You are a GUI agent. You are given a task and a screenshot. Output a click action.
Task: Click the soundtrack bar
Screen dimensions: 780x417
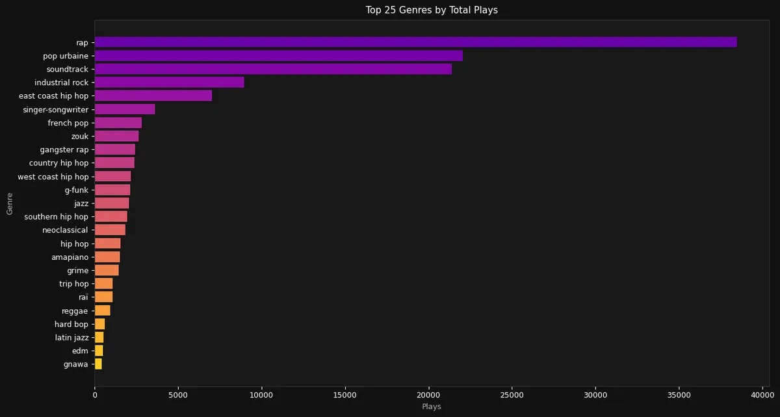point(273,69)
